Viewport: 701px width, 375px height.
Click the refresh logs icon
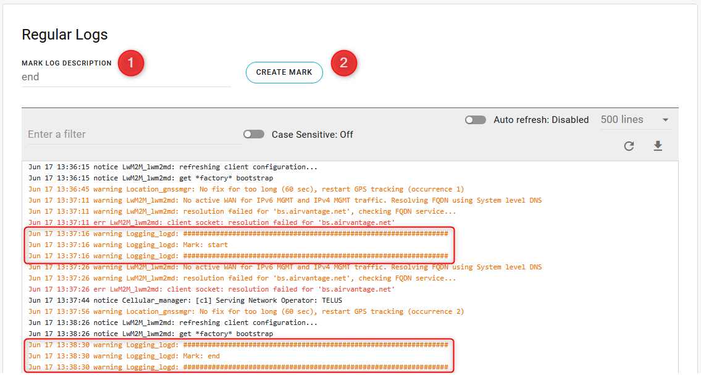coord(629,146)
